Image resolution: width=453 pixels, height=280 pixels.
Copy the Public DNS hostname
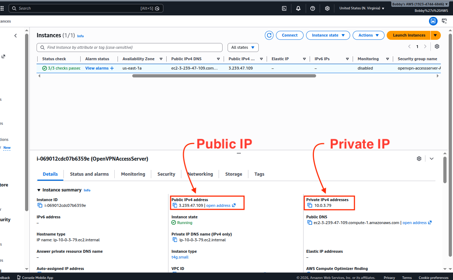(310, 223)
